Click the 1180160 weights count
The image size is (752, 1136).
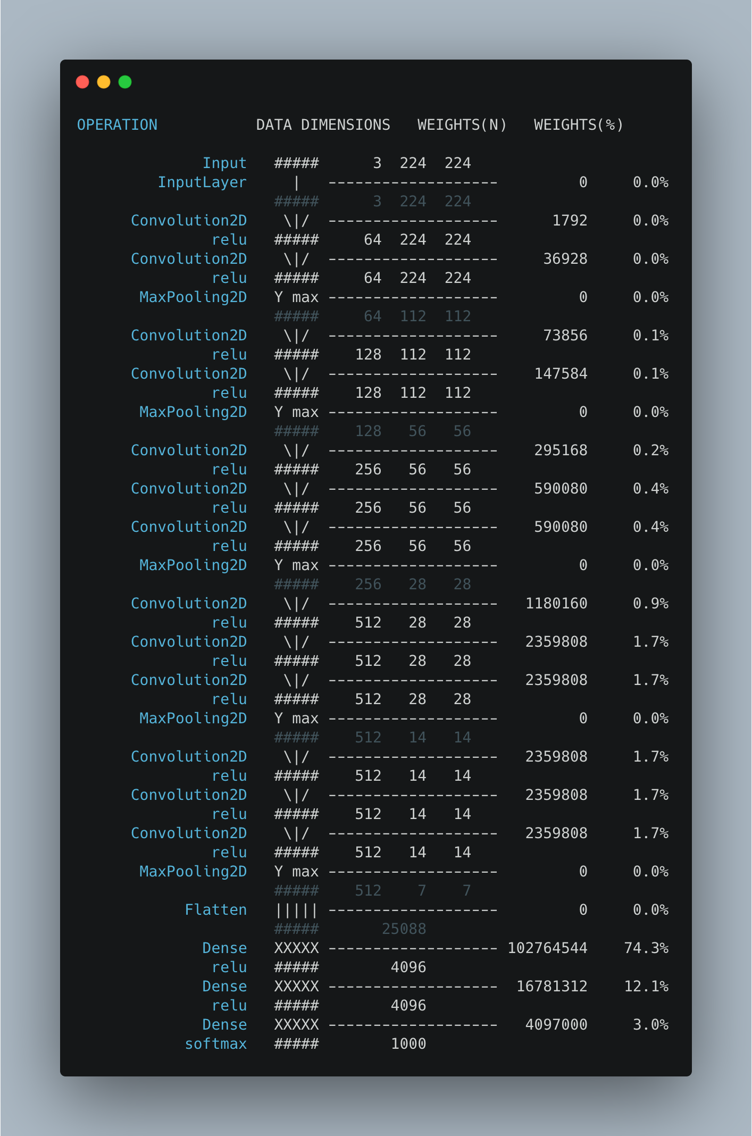click(x=556, y=604)
